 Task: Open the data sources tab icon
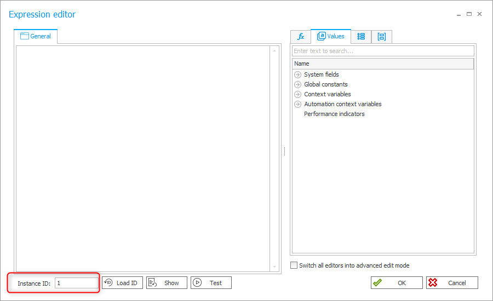[x=382, y=37]
